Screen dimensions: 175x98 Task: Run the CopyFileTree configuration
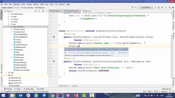pos(156,8)
